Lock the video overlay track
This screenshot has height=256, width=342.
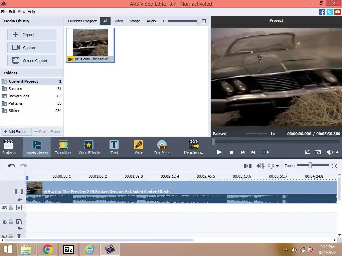[11, 222]
